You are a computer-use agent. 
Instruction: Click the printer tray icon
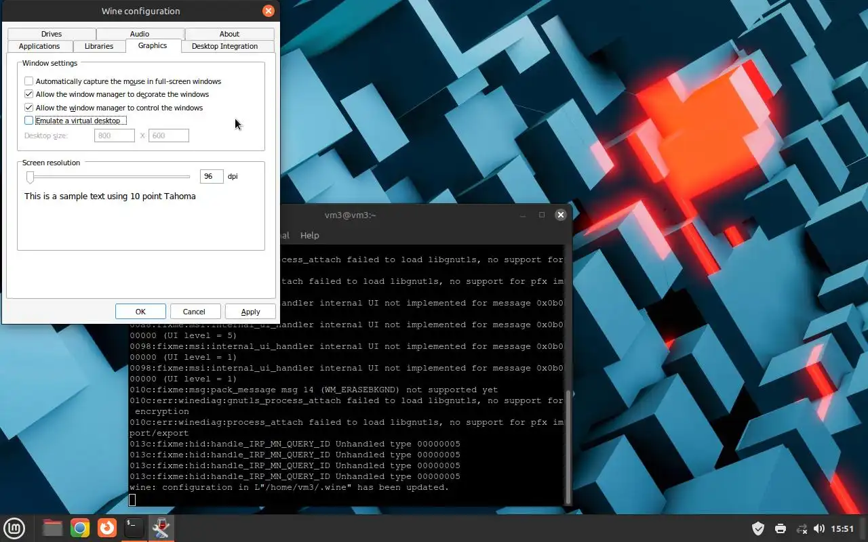point(780,528)
